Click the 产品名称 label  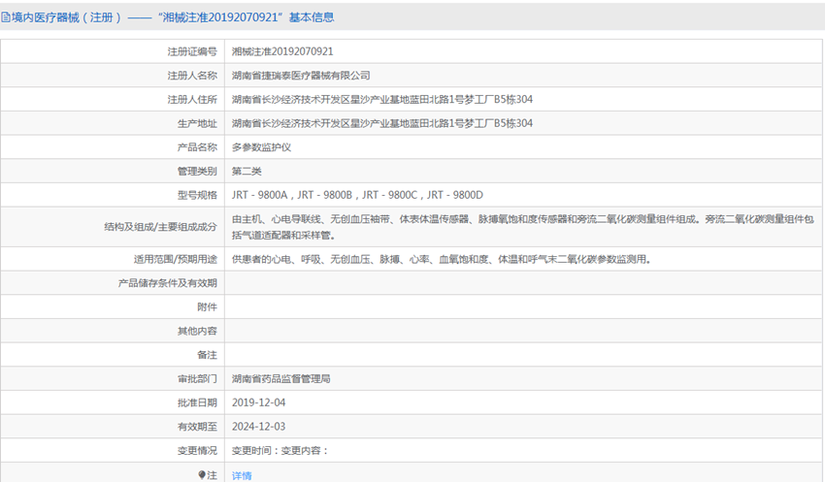coord(197,147)
